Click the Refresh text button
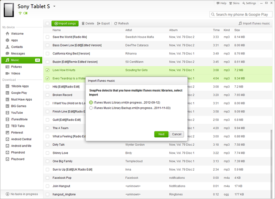Image resolution: width=275 pixels, height=199 pixels. pyautogui.click(x=123, y=24)
